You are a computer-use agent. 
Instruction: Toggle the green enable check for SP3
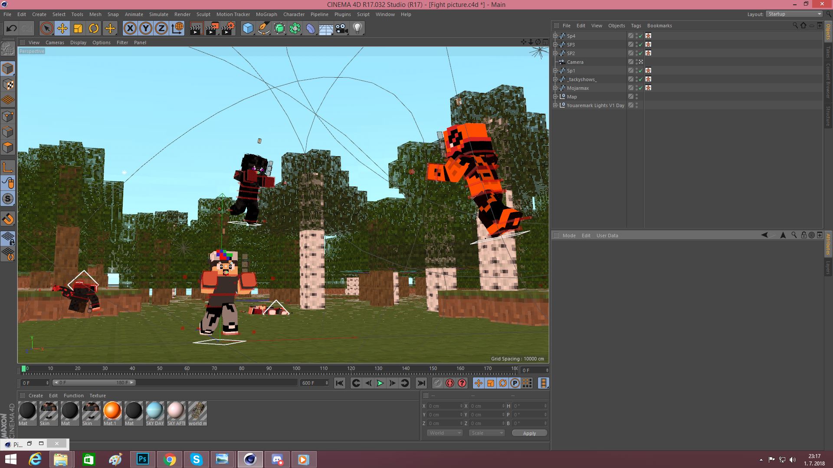641,45
